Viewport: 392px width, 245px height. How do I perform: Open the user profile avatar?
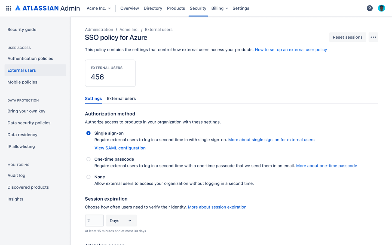coord(381,8)
